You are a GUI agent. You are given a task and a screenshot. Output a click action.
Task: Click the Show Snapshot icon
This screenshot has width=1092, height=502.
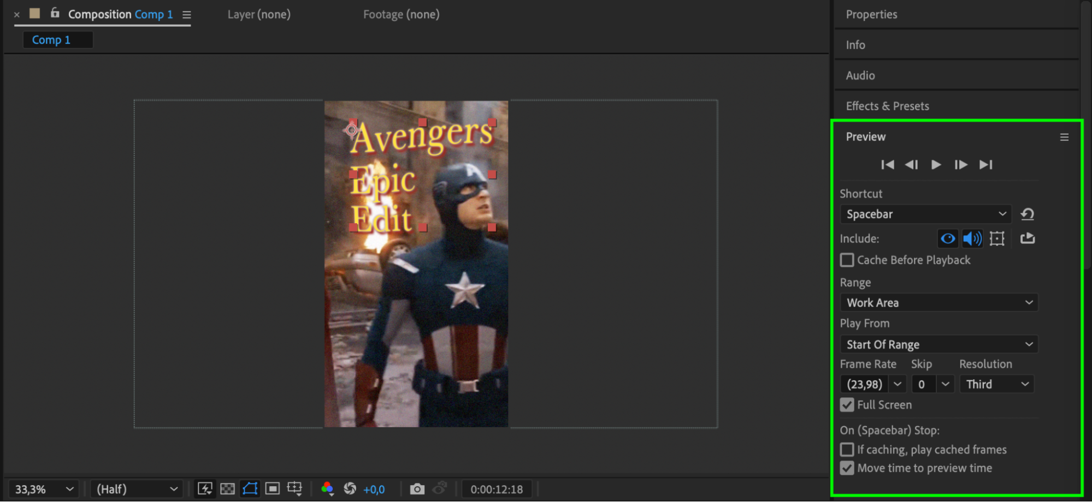(440, 489)
